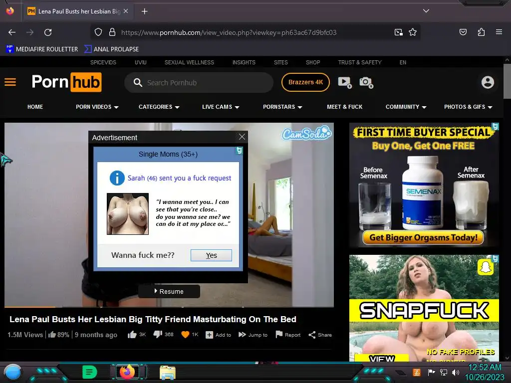The height and width of the screenshot is (383, 511).
Task: Click the Brazzers 4K button
Action: [305, 82]
